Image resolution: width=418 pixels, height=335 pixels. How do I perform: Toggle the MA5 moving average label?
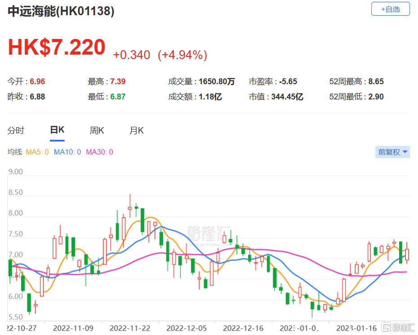(x=37, y=152)
